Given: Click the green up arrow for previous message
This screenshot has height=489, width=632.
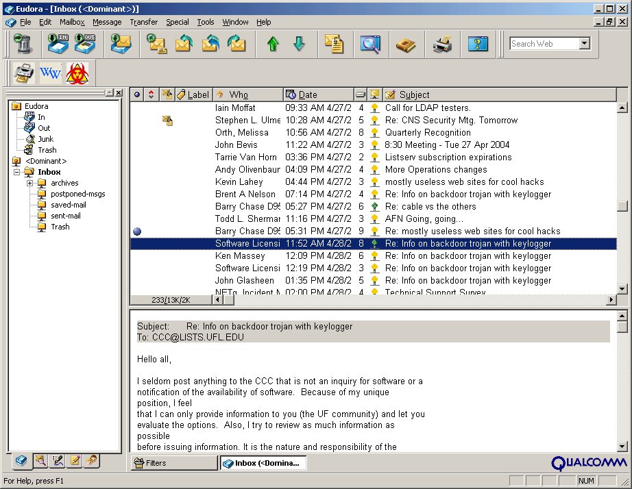Looking at the screenshot, I should pyautogui.click(x=273, y=44).
